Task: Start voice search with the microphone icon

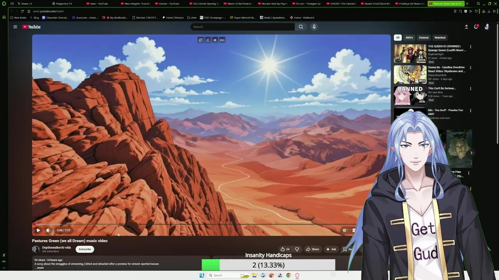Action: pos(314,27)
